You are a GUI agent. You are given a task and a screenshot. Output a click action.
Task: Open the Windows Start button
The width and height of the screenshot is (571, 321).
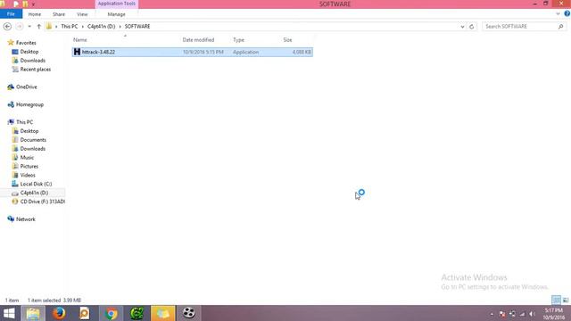click(9, 313)
